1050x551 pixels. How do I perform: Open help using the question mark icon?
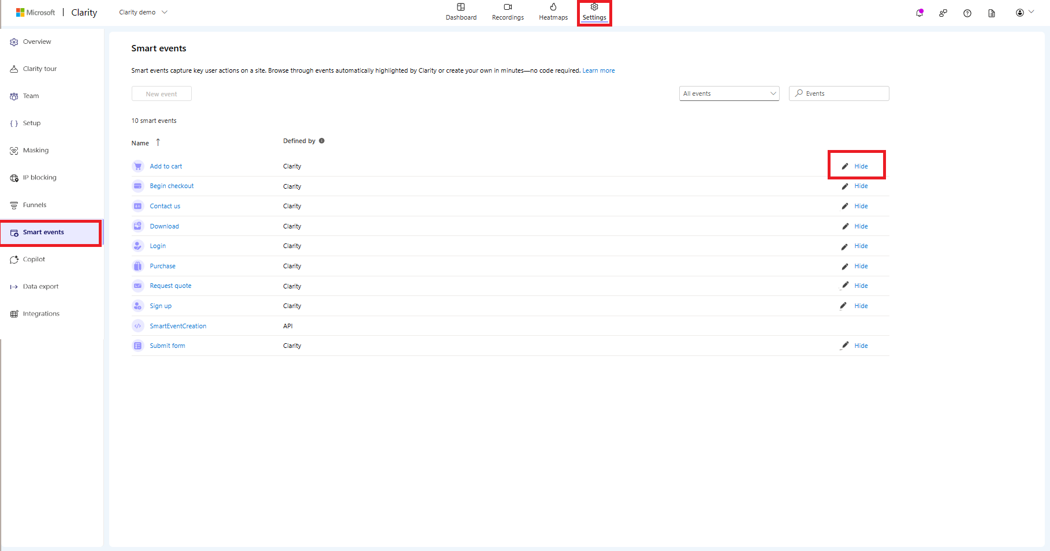967,13
